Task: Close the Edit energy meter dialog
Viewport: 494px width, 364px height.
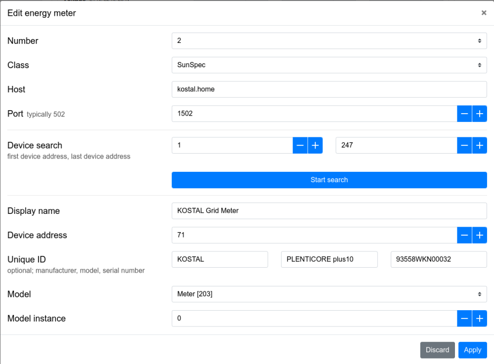Action: [484, 13]
